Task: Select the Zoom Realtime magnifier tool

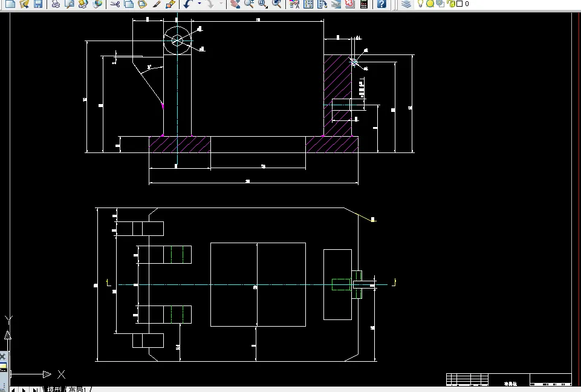Action: pyautogui.click(x=249, y=4)
